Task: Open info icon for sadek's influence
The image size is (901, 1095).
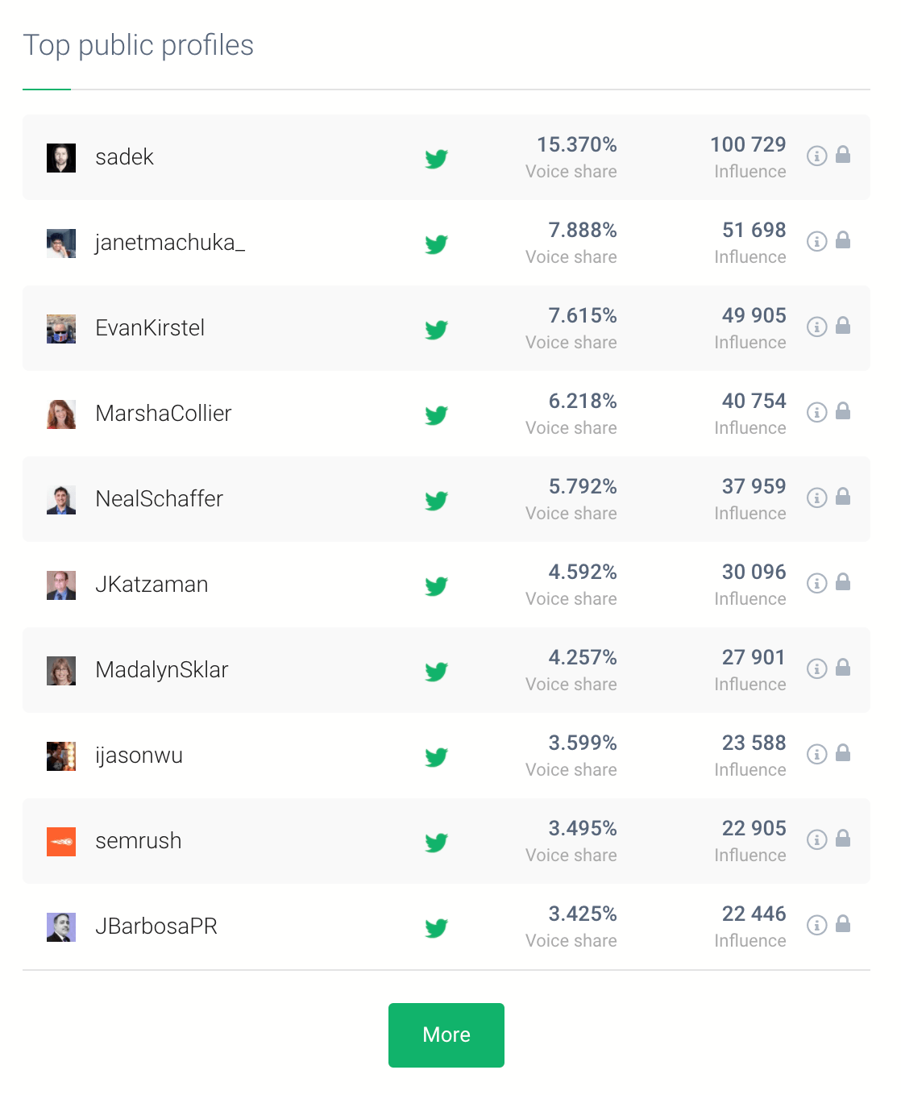Action: point(817,156)
